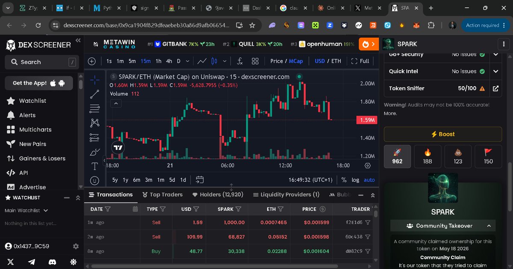
Task: Select the trend line drawing tool
Action: tap(95, 94)
